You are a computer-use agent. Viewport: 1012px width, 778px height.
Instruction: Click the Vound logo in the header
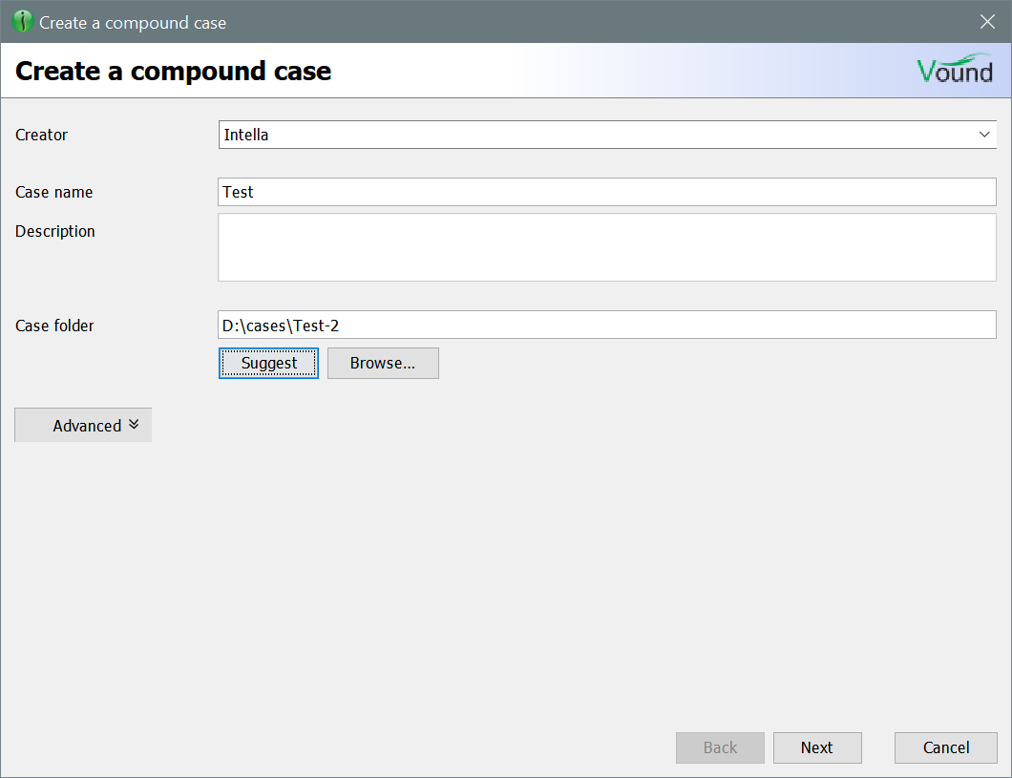coord(954,70)
